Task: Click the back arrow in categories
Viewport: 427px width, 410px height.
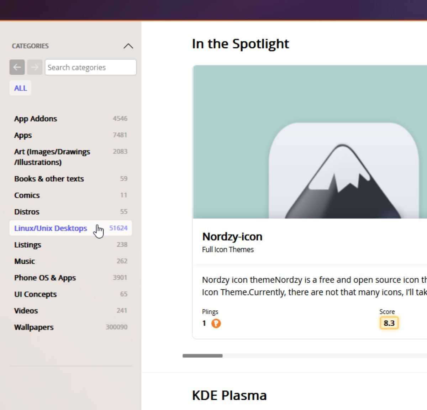Action: coord(17,67)
